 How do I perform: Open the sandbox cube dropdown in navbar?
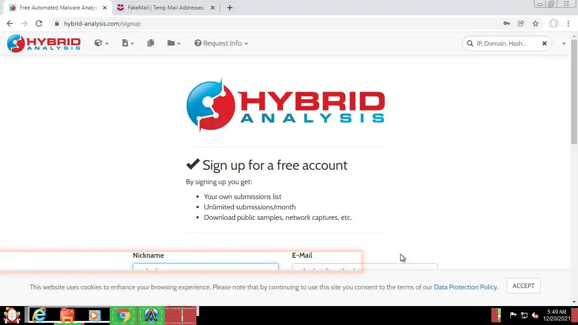(x=101, y=43)
